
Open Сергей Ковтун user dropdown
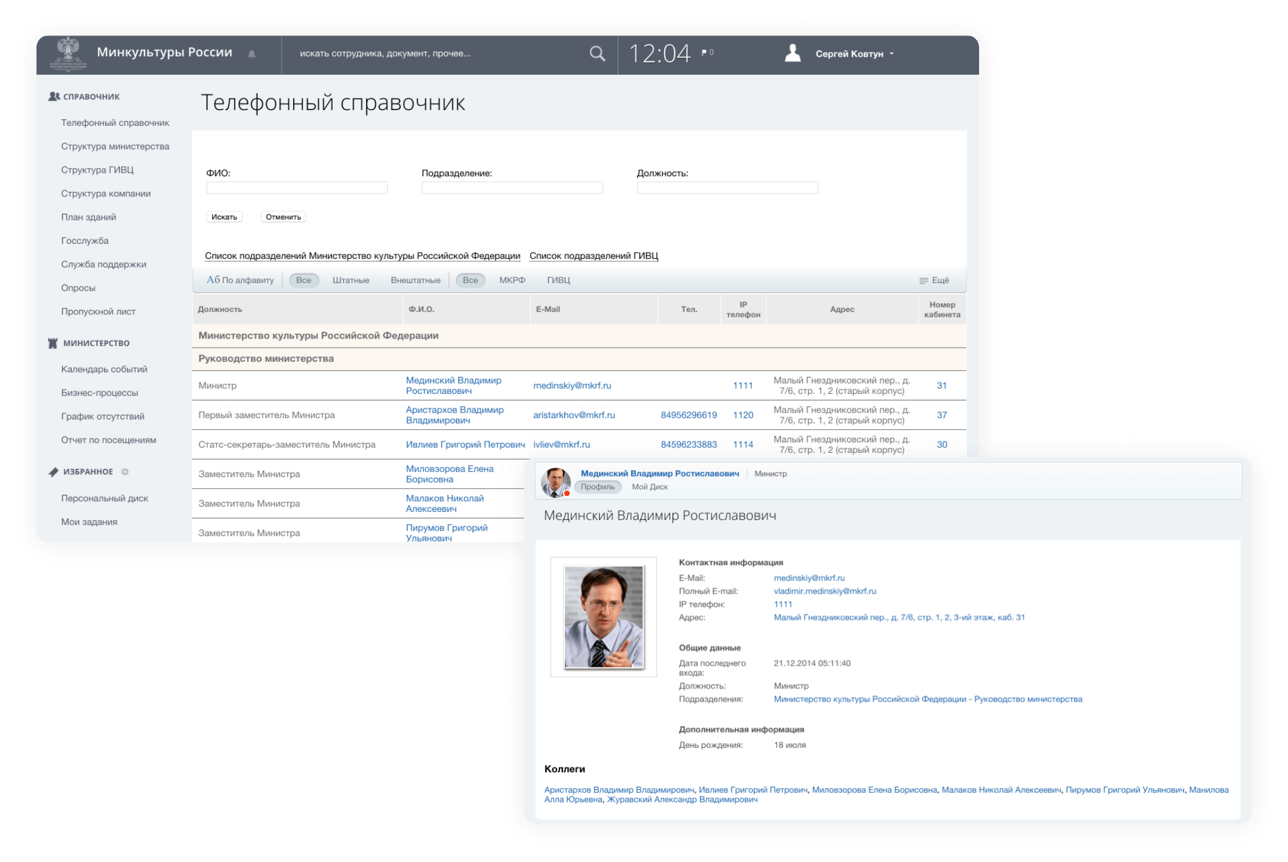(854, 54)
